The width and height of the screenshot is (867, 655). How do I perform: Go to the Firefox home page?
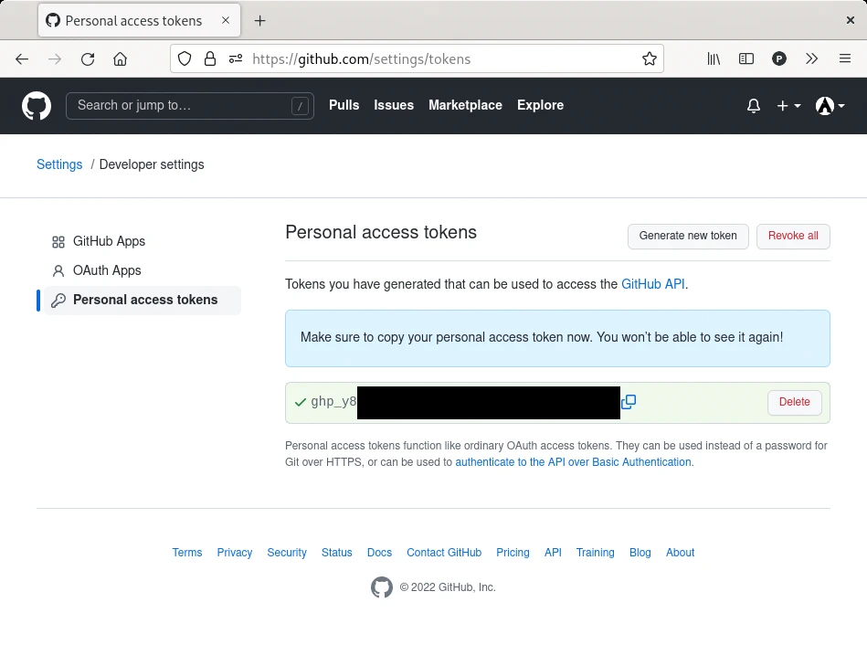120,59
